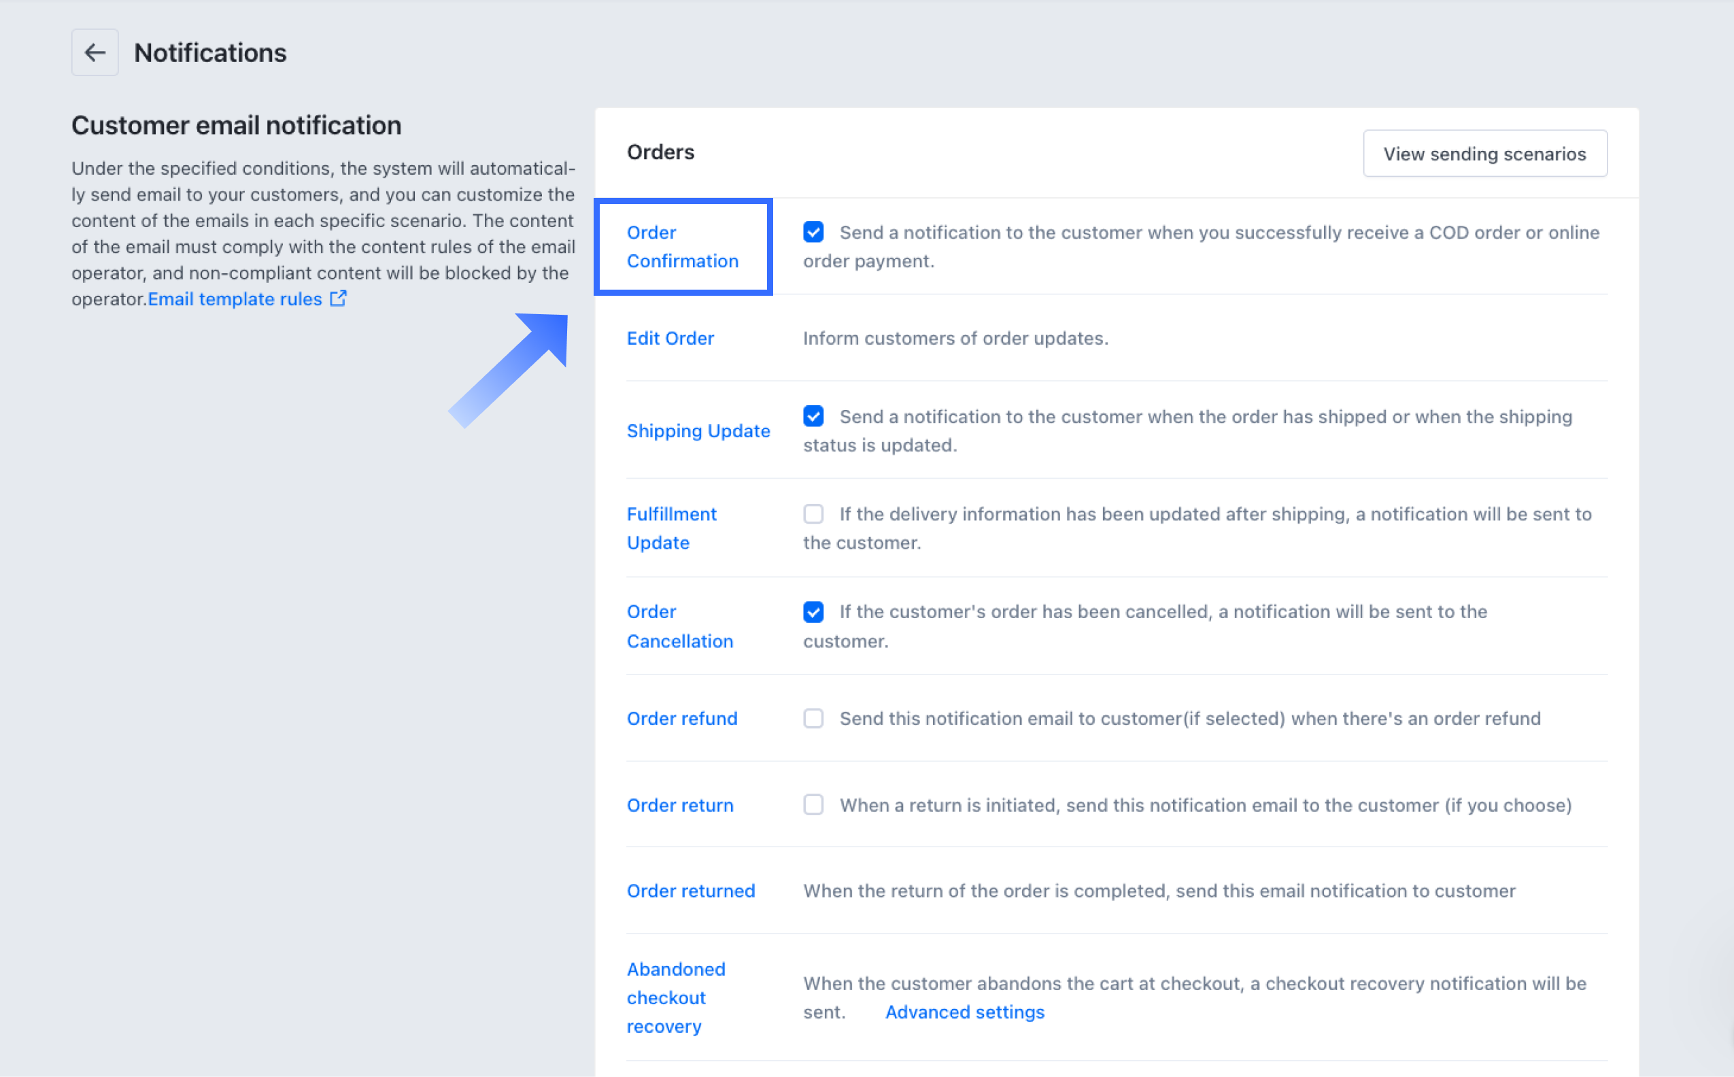Open the Order Cancellation template link
The image size is (1734, 1077).
679,626
